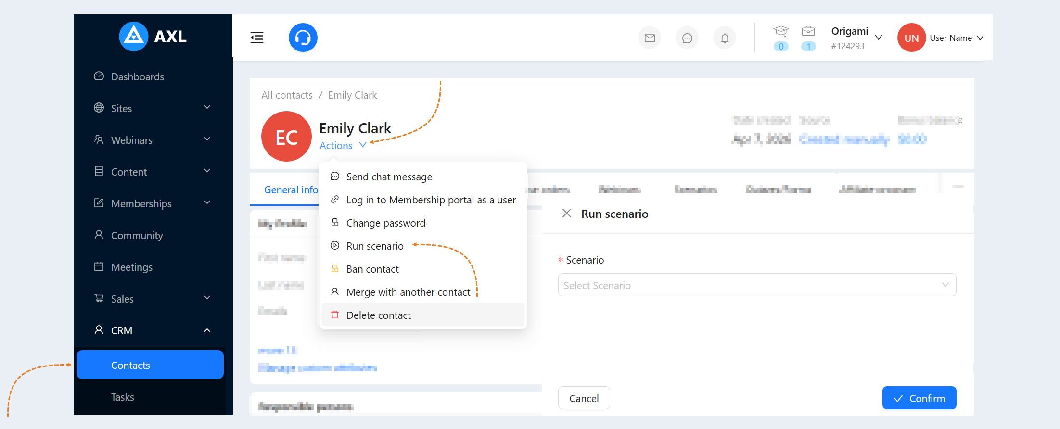Open the notifications bell icon

coord(725,38)
